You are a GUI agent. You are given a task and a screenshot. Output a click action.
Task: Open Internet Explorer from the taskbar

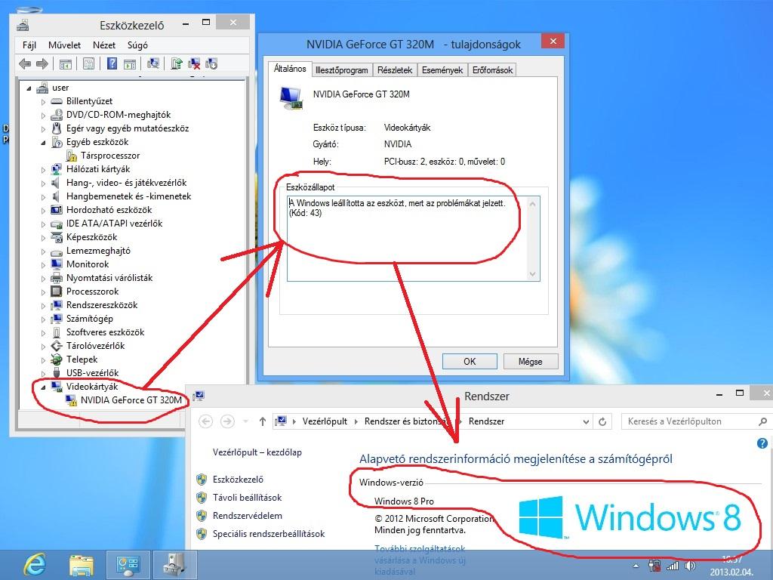coord(35,564)
